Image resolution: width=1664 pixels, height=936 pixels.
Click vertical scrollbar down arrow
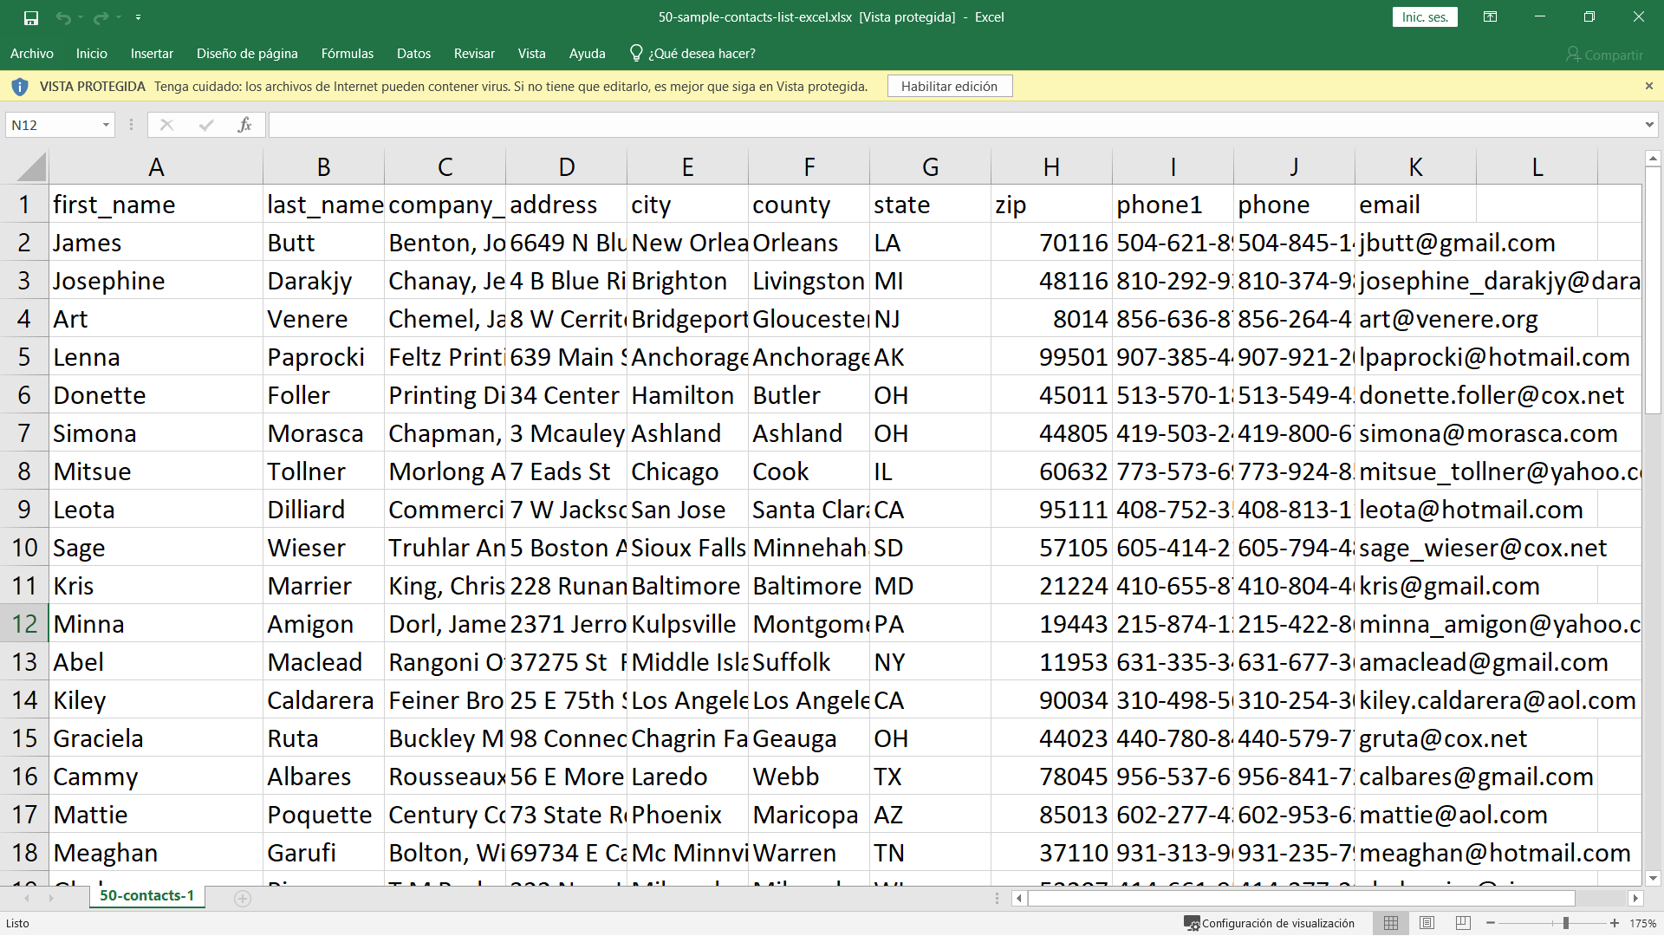tap(1653, 878)
